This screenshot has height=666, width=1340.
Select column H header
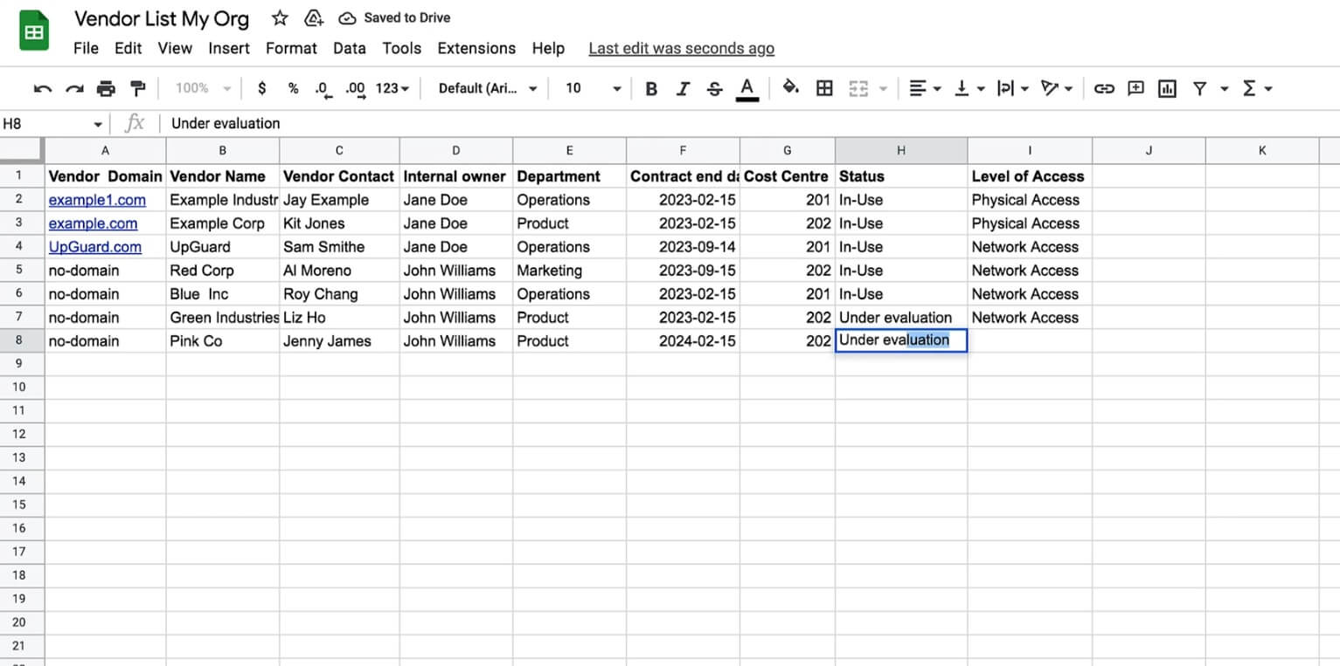901,151
